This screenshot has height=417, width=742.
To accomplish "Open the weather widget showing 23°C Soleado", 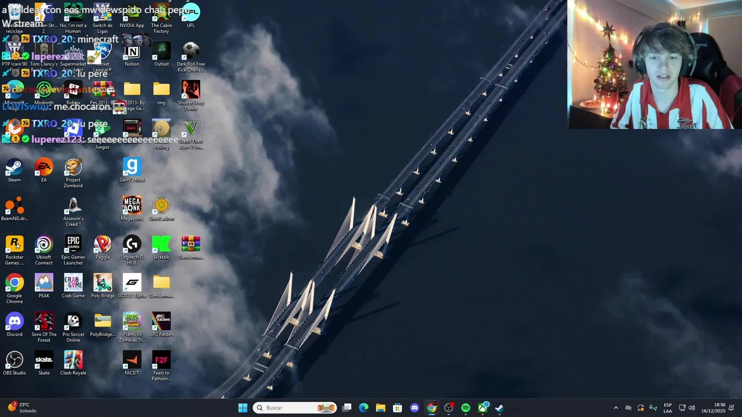I will coord(23,408).
